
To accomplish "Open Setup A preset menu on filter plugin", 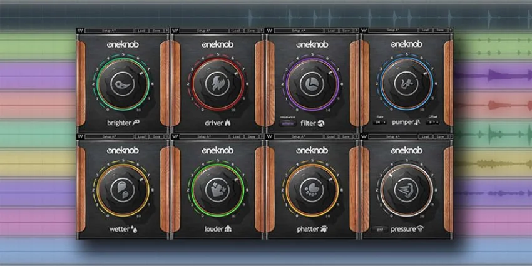I will point(299,31).
